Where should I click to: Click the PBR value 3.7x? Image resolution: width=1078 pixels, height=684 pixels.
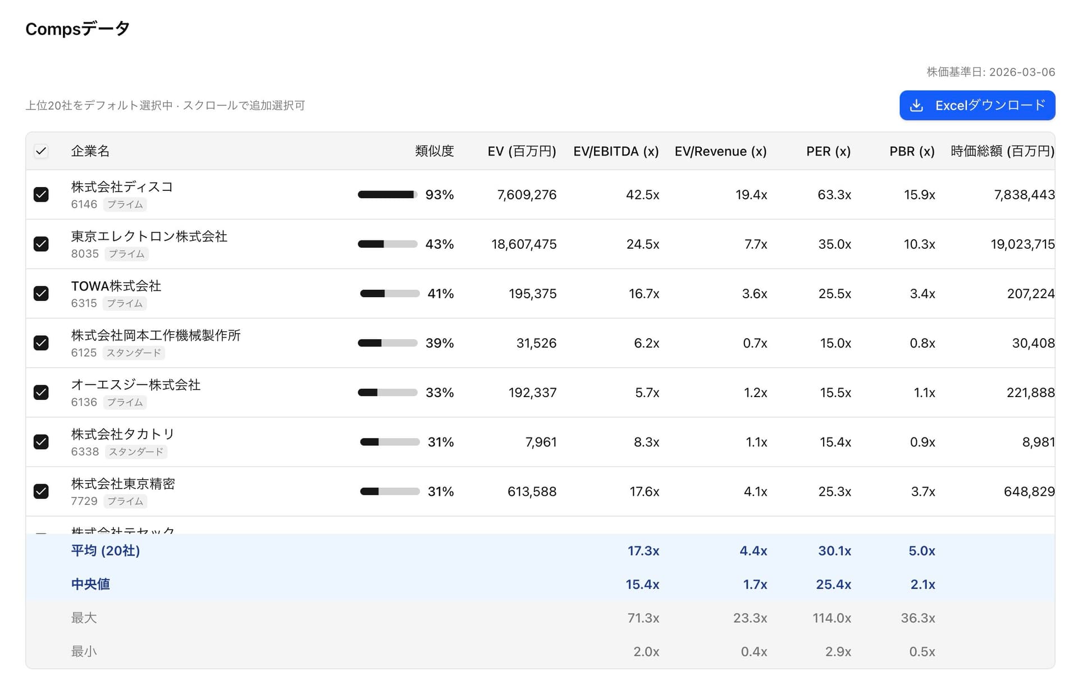click(923, 491)
